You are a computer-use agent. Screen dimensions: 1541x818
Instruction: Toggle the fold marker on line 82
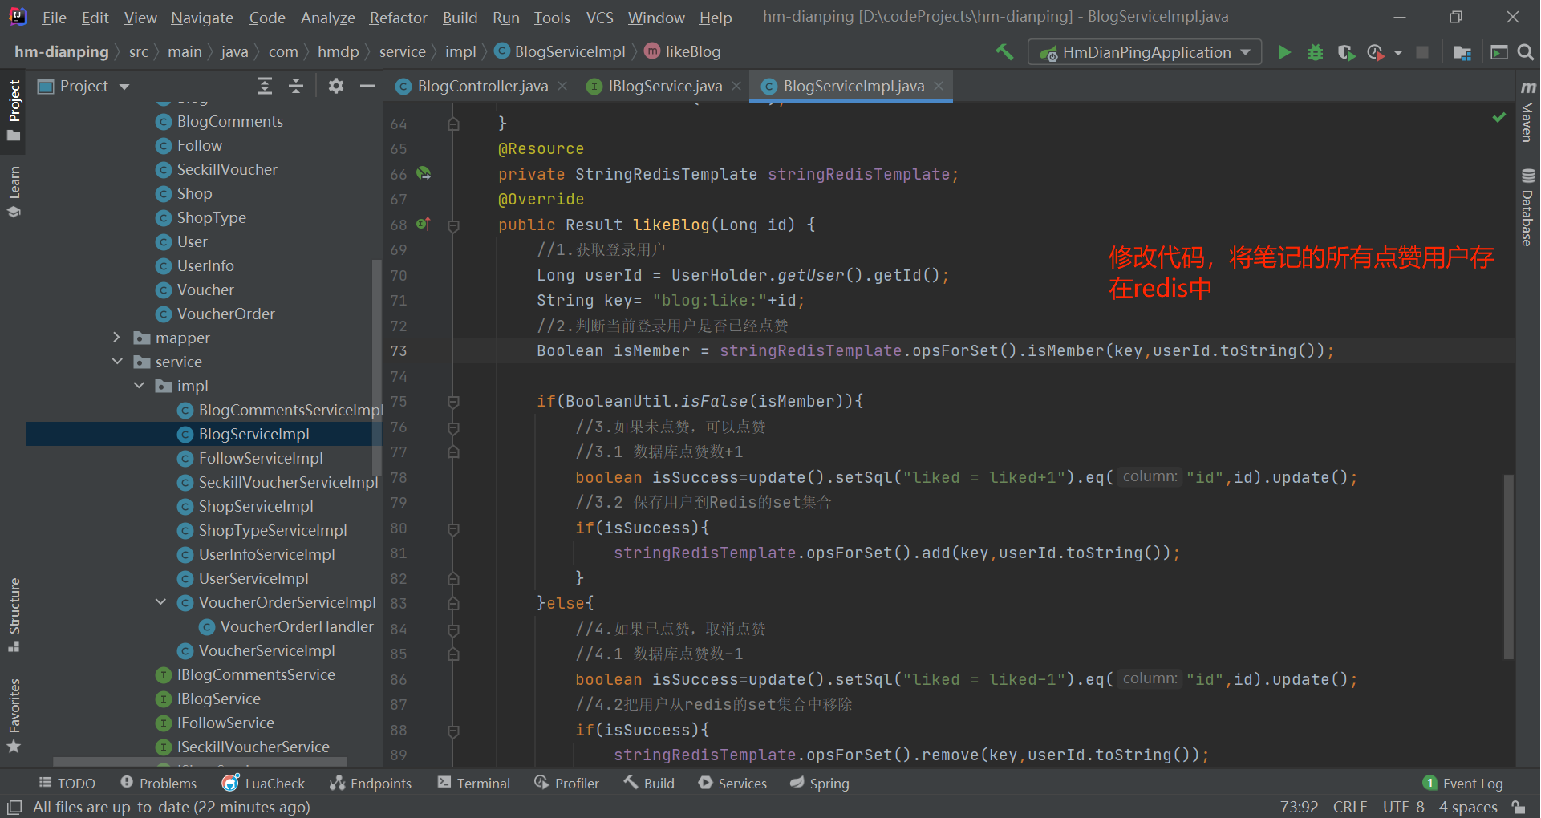tap(453, 579)
